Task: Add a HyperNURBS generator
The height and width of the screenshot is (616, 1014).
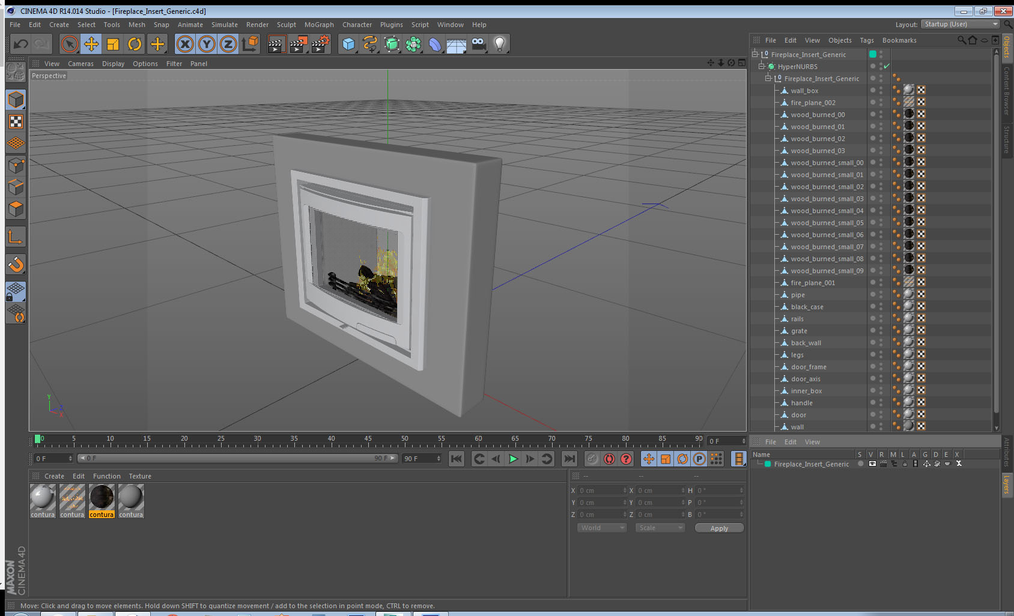Action: (x=392, y=44)
